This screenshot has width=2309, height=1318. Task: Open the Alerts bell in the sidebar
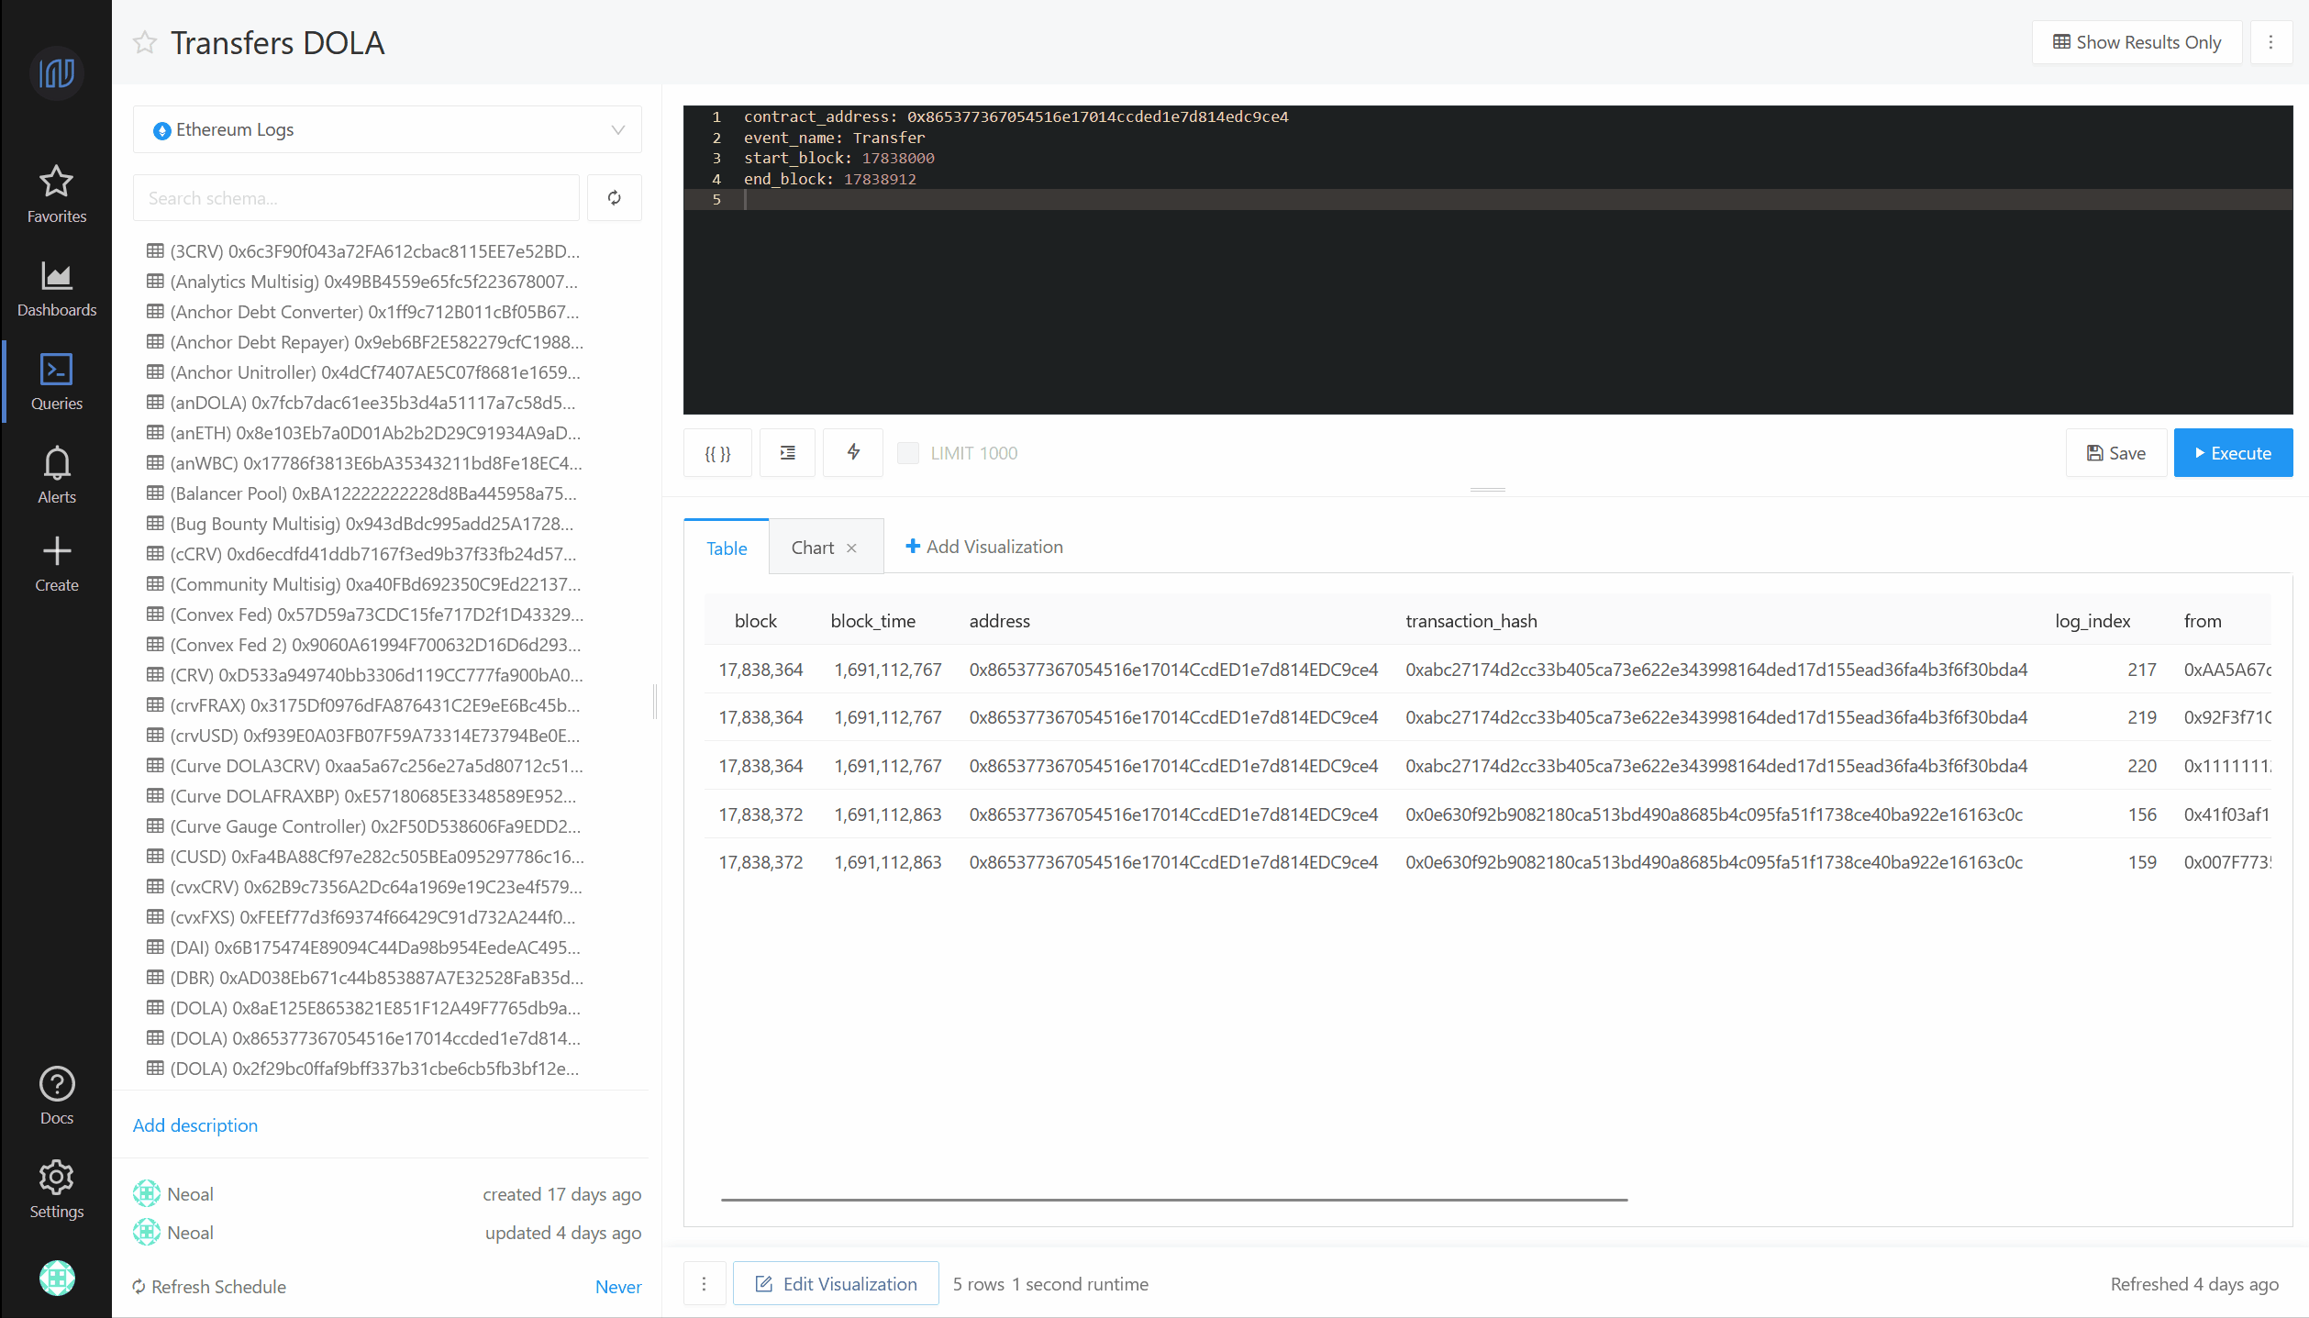click(x=56, y=475)
